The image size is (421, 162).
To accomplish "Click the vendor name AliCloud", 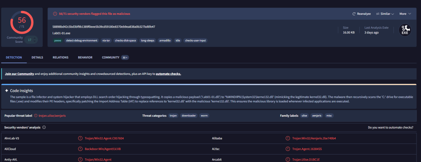I will [x=10, y=149].
